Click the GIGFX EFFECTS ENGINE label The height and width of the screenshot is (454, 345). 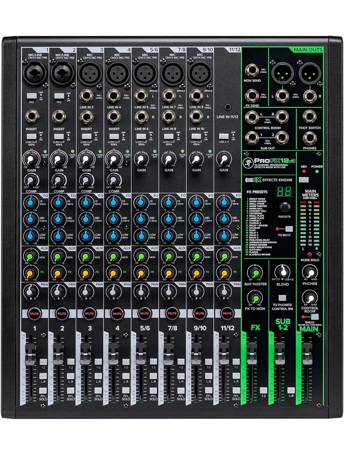269,180
